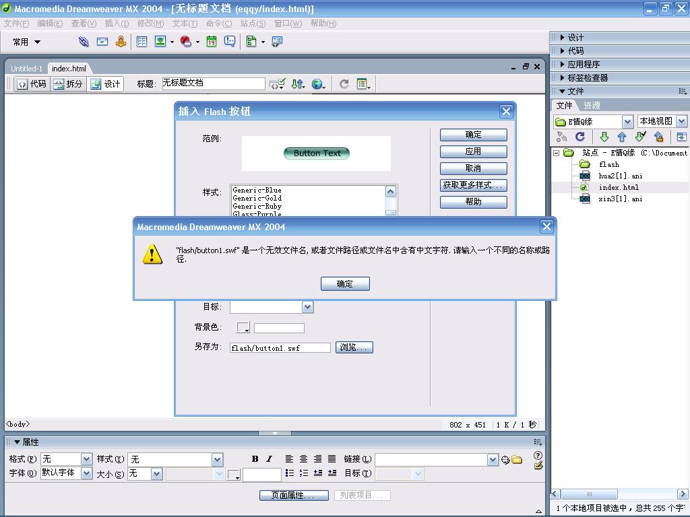Screen dimensions: 690x517
Task: Refresh the Files panel list
Action: point(580,137)
